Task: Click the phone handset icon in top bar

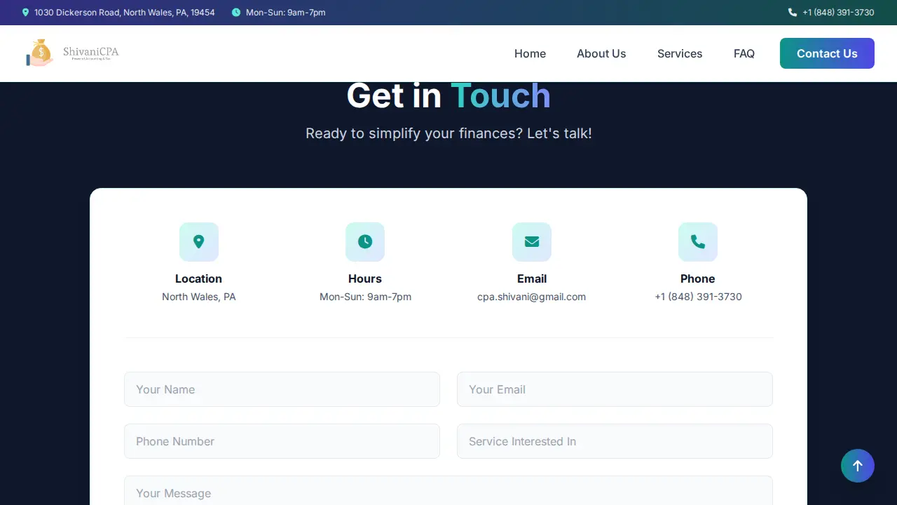Action: tap(793, 13)
